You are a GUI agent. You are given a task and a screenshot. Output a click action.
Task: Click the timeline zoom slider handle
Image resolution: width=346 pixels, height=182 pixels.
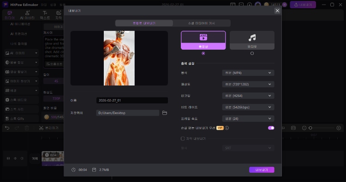[x=310, y=128]
